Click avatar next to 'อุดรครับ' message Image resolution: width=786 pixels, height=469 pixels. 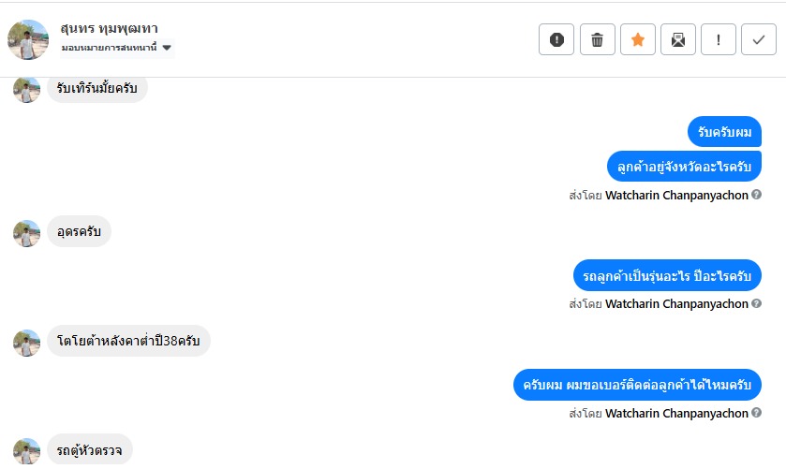coord(26,233)
